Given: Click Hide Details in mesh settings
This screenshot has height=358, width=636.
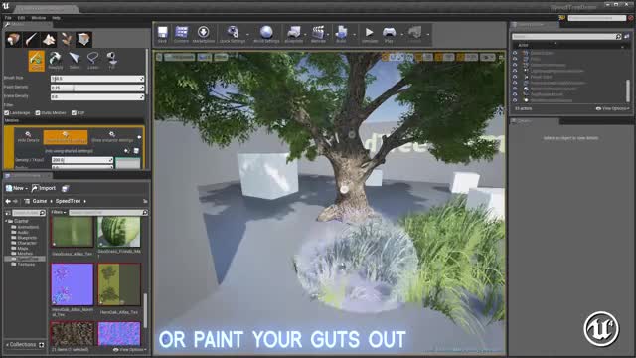Looking at the screenshot, I should click(x=29, y=137).
